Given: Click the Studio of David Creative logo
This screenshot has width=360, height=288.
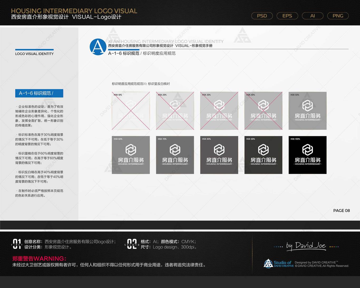Looking at the screenshot, I should pos(279,263).
